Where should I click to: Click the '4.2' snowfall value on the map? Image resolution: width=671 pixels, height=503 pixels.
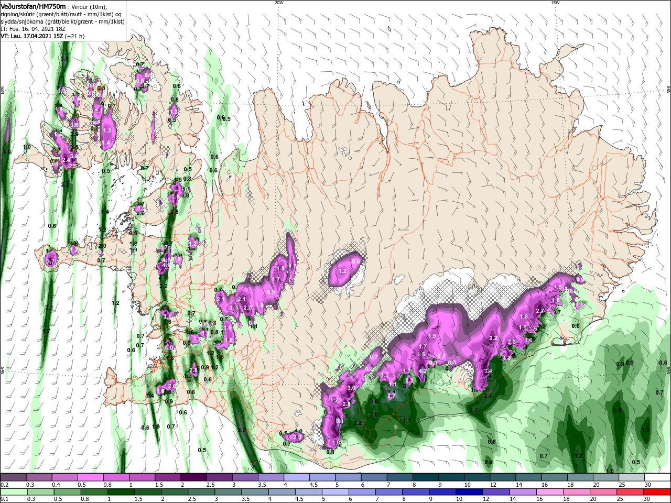[x=423, y=371]
